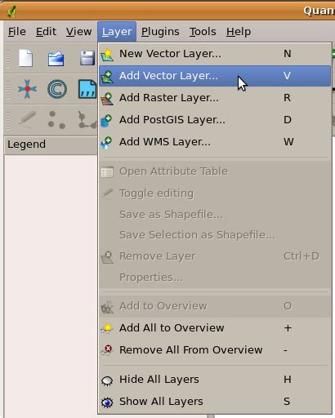Screen dimensions: 335x418
Task: Choose Add All to Overview
Action: tap(215, 328)
